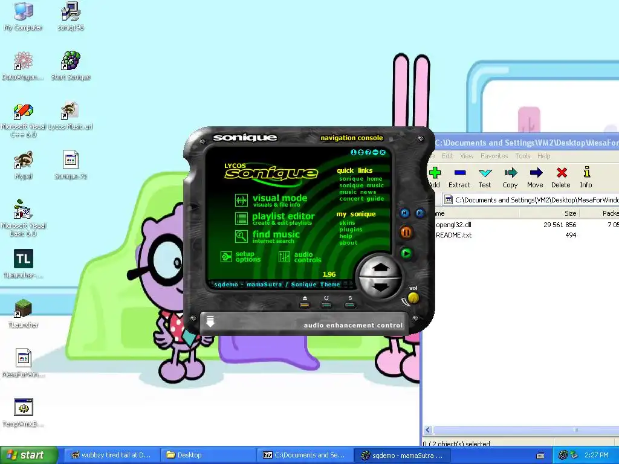Select Microsoft Visual Basic 6.0 icon
619x464 pixels.
click(x=24, y=218)
